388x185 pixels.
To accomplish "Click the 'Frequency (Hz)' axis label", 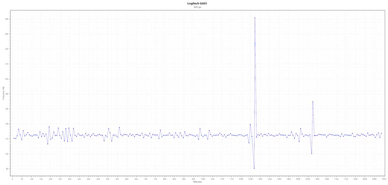I will point(3,94).
